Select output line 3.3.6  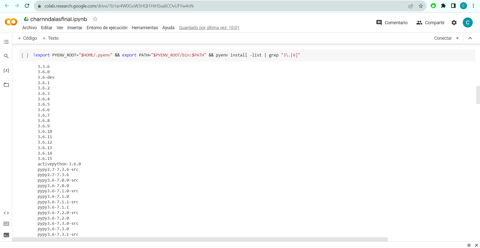44,67
